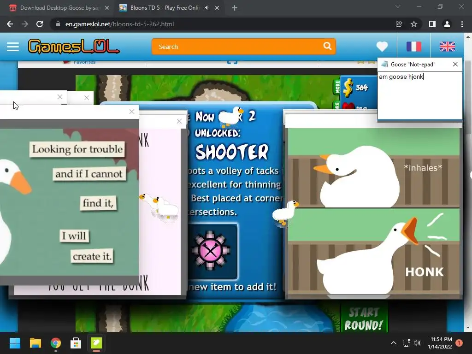Screen dimensions: 472x354
Task: Open favorites with the heart icon
Action: click(x=382, y=47)
